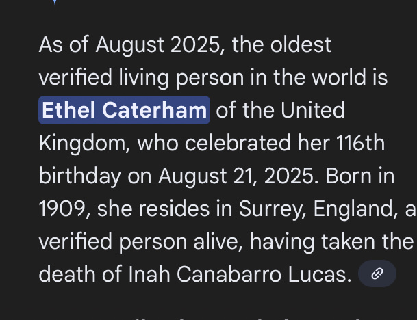Viewport: 417px width, 320px height.
Task: Click the source link chain icon
Action: pos(377,274)
